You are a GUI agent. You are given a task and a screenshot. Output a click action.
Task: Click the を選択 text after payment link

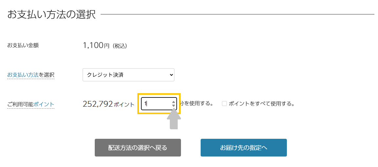click(x=47, y=75)
